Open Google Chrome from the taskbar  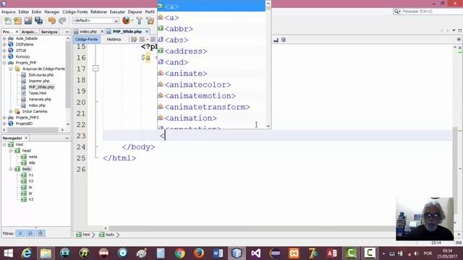(179, 253)
